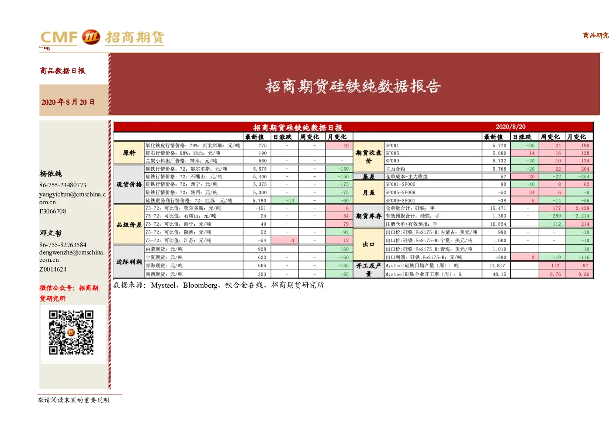Click analyst name 邓文哲

(x=51, y=233)
